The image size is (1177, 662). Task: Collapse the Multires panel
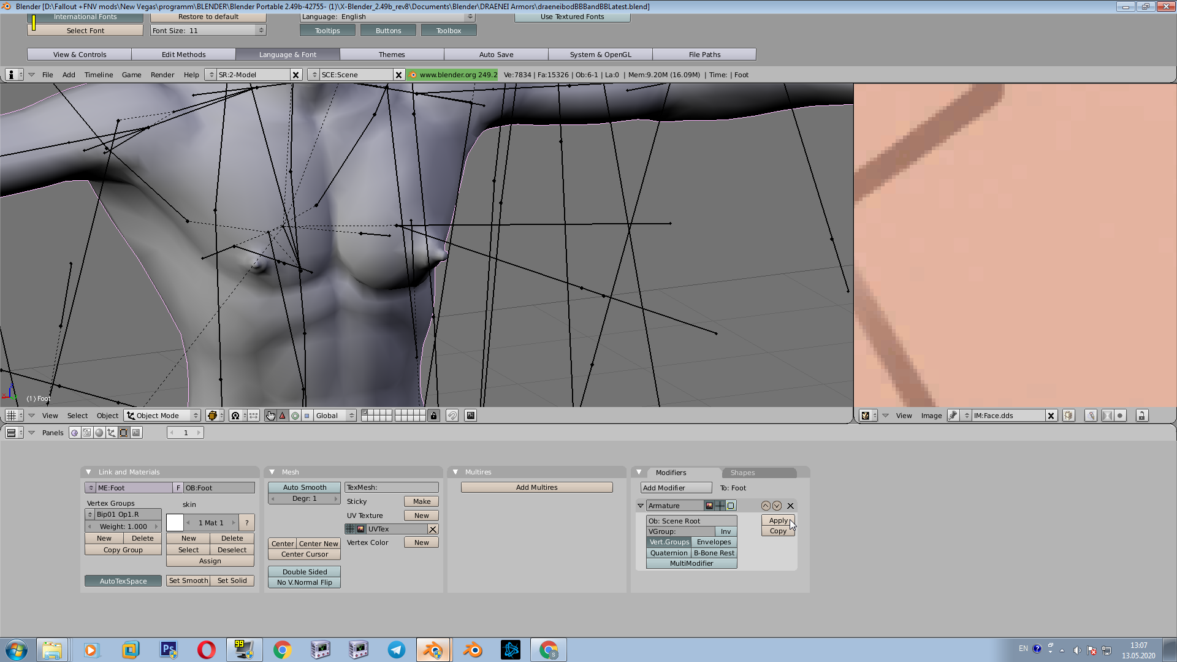455,472
